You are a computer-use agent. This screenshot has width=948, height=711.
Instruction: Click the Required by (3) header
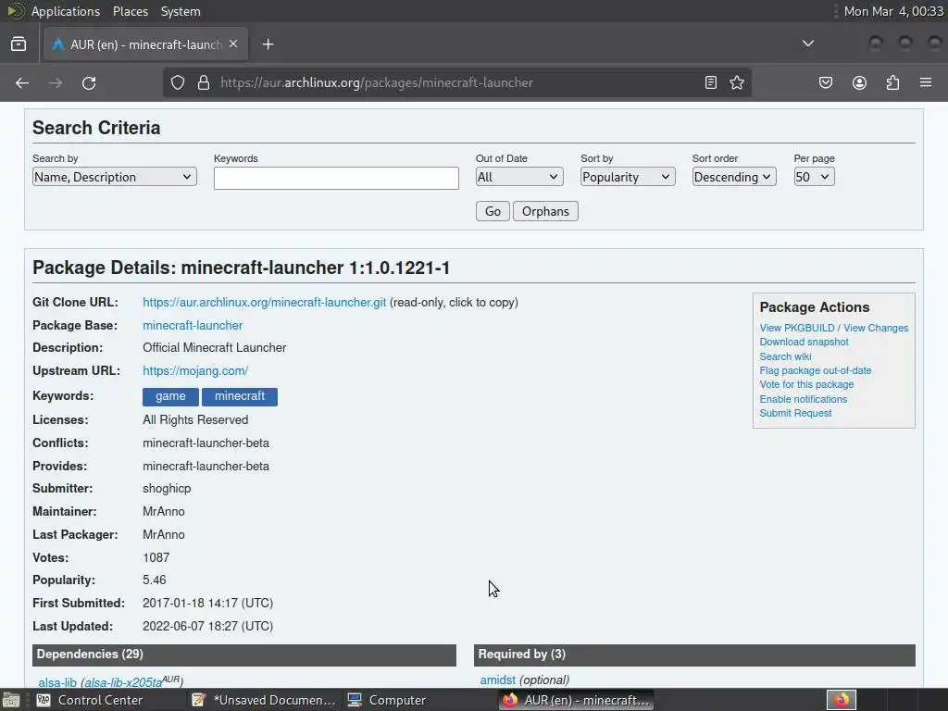click(x=694, y=655)
